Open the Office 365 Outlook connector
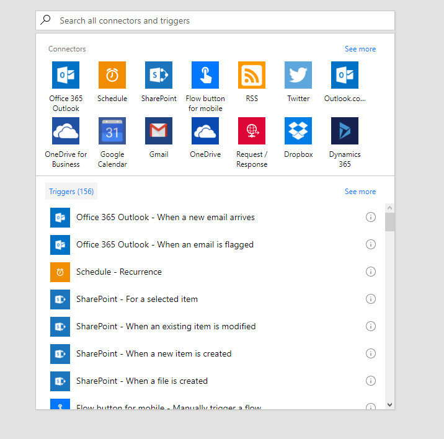Screen dimensions: 444x439 (x=66, y=75)
